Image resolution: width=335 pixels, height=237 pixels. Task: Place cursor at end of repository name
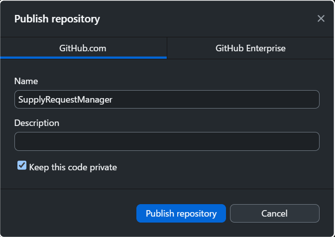113,100
